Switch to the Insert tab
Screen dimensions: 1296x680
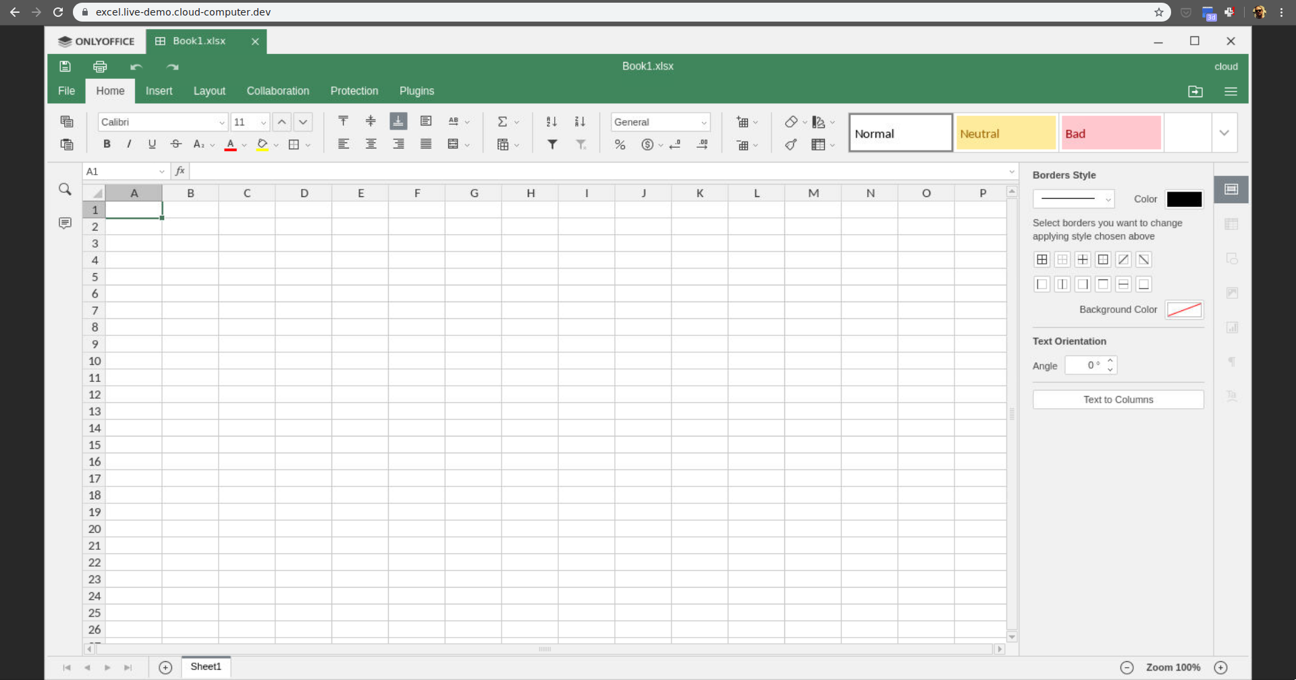click(159, 91)
